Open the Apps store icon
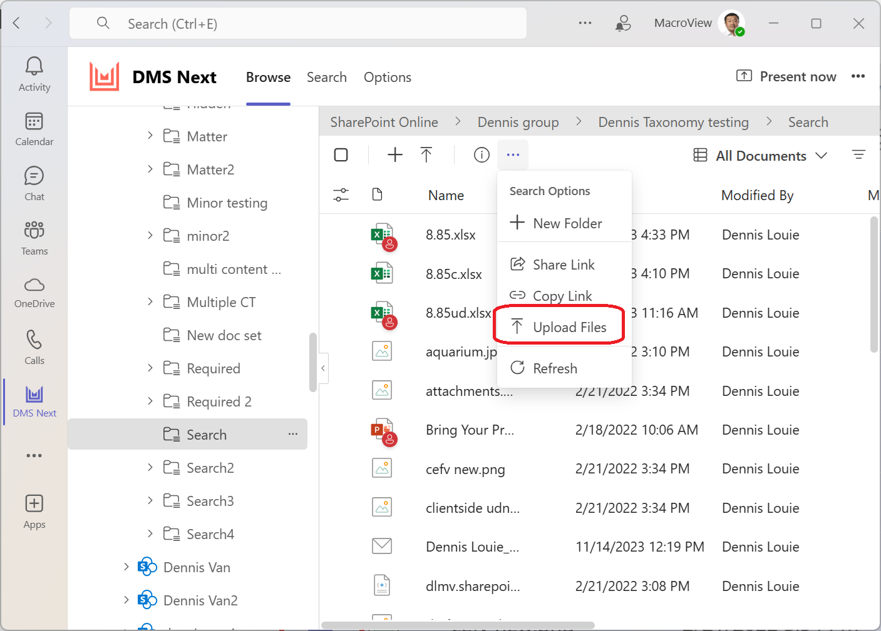881x631 pixels. [x=34, y=503]
